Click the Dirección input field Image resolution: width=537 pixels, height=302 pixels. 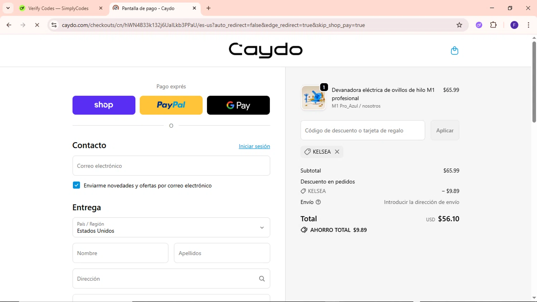[x=171, y=279]
